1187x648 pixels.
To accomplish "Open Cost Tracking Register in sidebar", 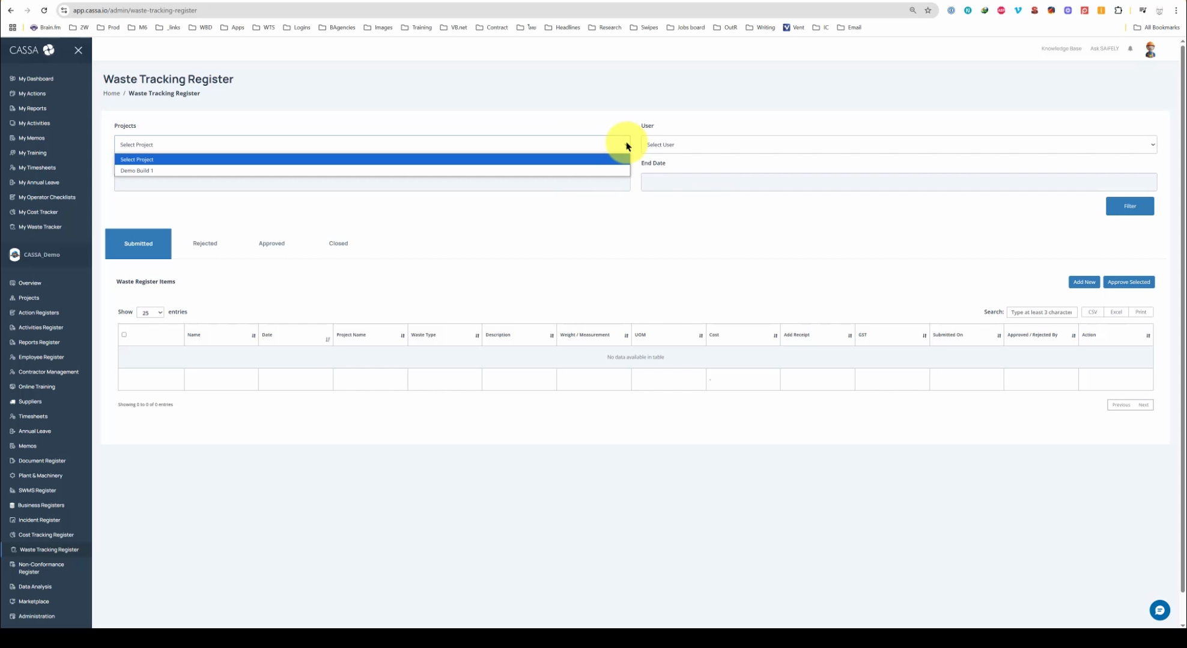I will [x=46, y=535].
